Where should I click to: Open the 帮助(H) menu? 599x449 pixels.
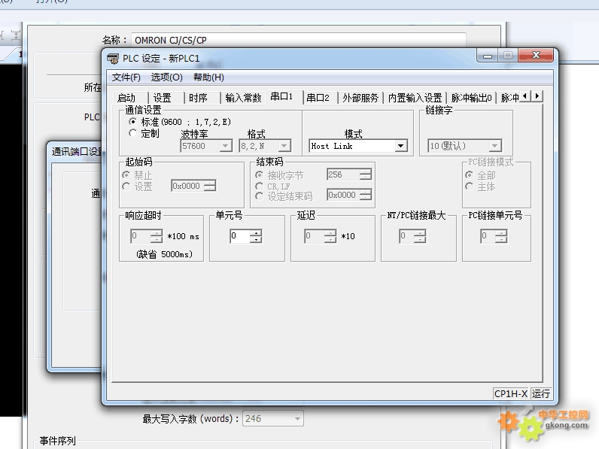pos(208,77)
